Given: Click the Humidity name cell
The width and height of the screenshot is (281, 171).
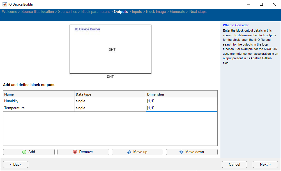Looking at the screenshot, I should point(39,101).
